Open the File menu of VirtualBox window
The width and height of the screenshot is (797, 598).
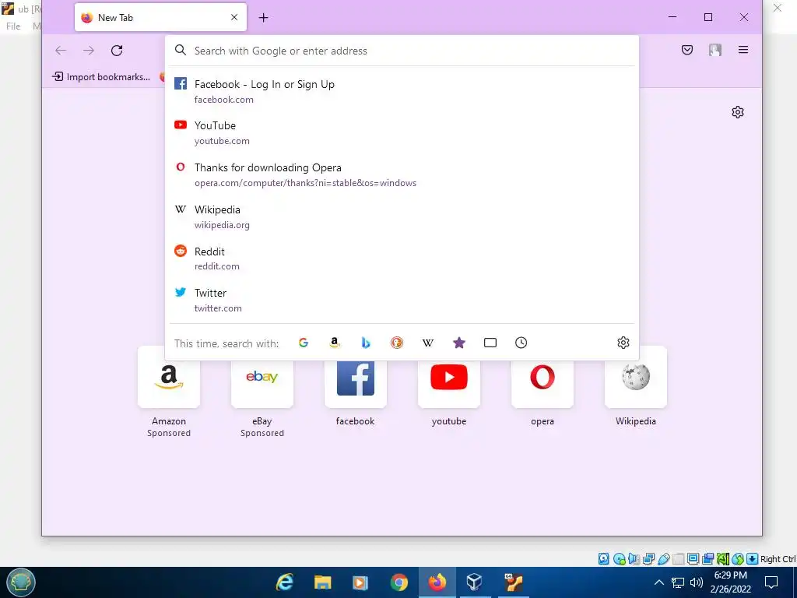[13, 26]
